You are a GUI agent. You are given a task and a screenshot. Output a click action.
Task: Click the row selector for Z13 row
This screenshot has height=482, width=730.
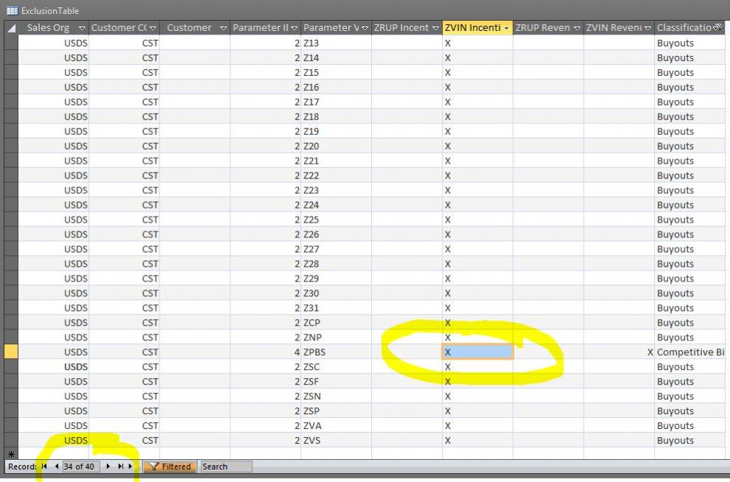(11, 43)
